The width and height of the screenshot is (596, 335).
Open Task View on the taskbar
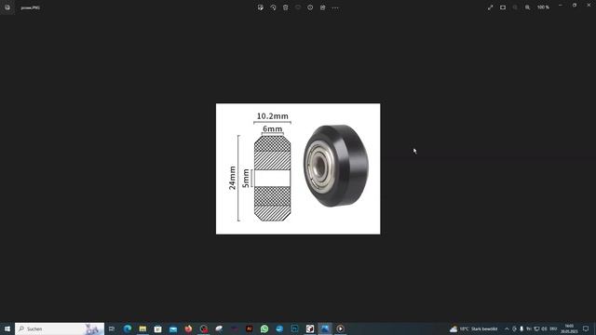coord(112,328)
